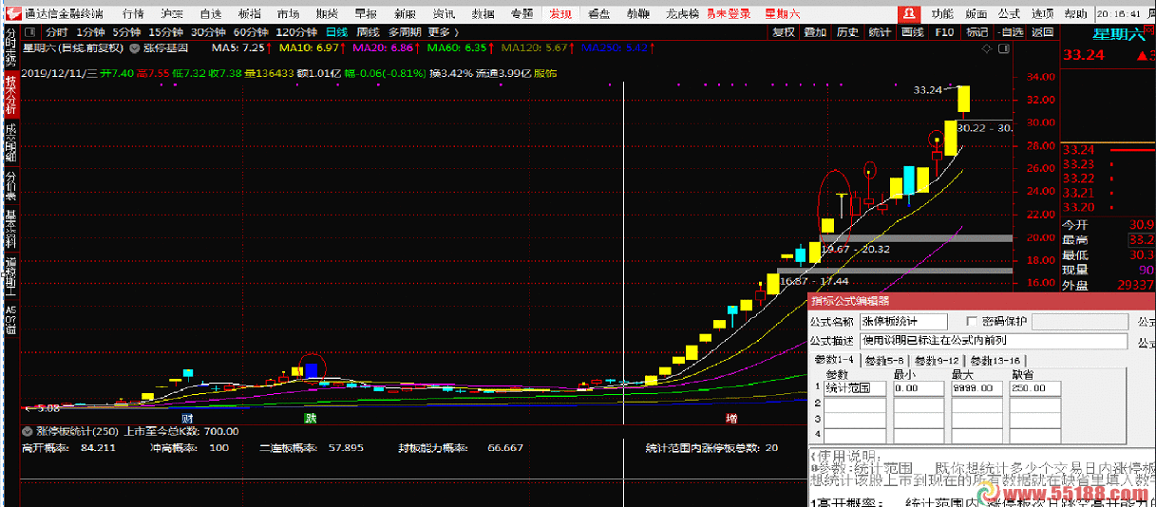
Task: Open the 公式 menu
Action: [1008, 13]
